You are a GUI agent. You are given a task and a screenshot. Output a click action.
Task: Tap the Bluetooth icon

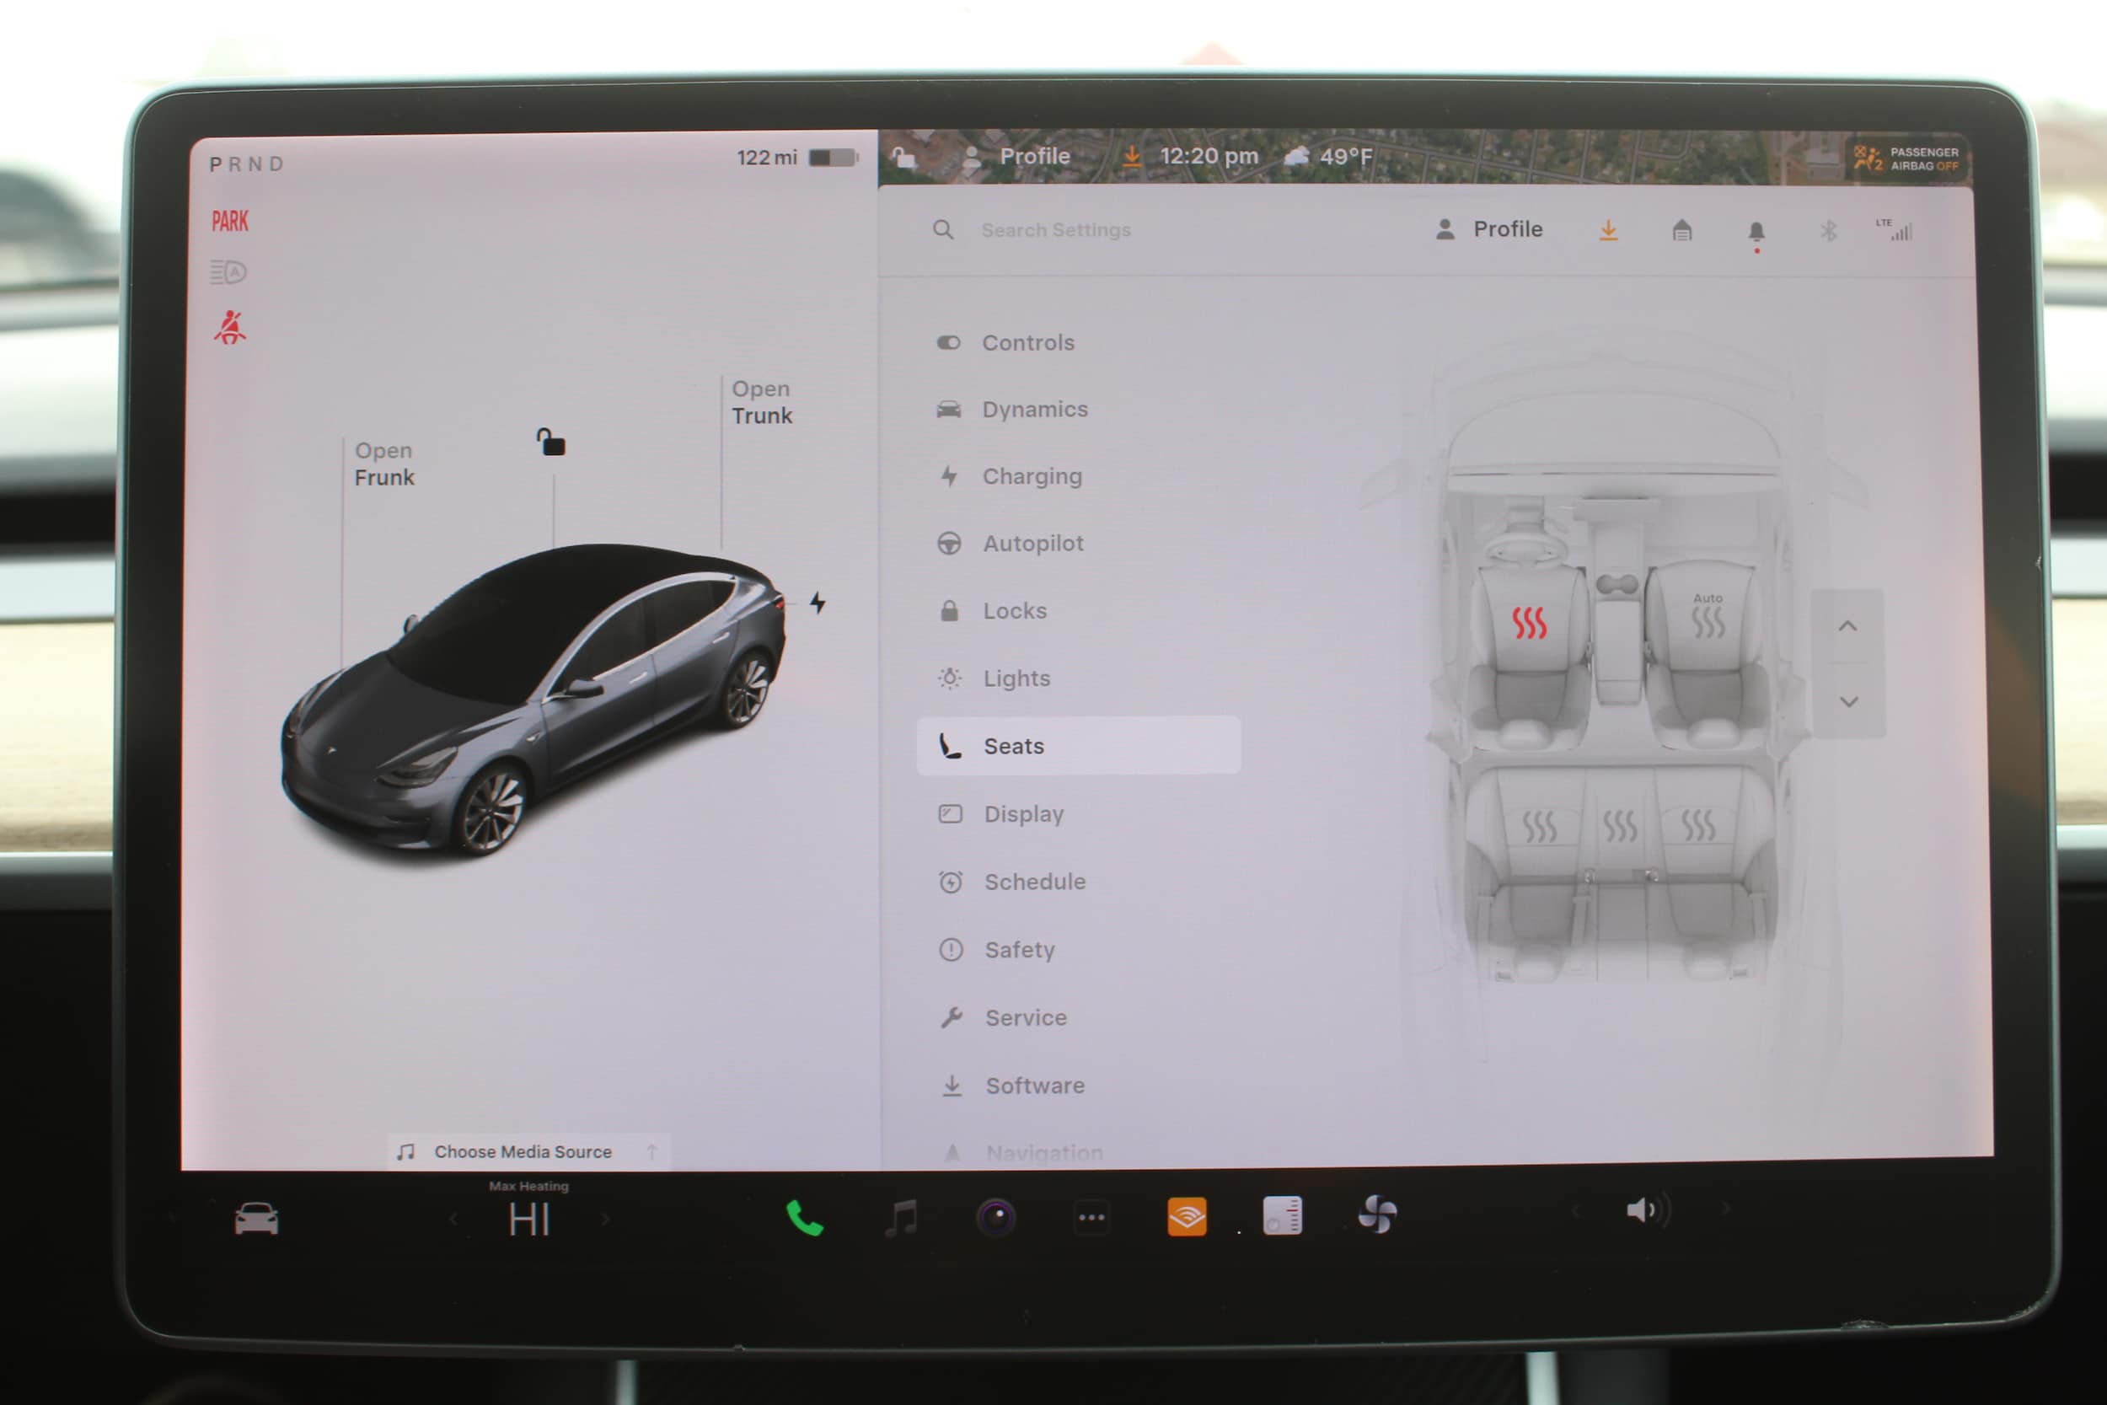tap(1828, 231)
